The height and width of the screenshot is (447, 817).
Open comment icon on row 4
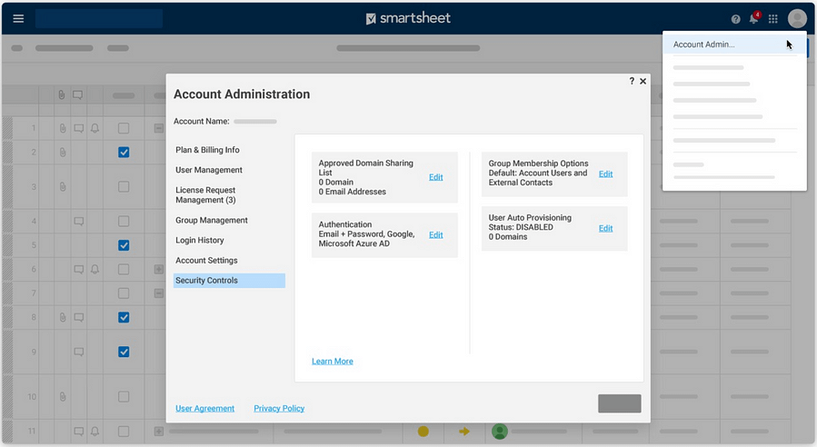79,222
